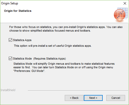The width and height of the screenshot is (129, 105).
Task: Click the InstallShield brand label
Action: pyautogui.click(x=8, y=90)
